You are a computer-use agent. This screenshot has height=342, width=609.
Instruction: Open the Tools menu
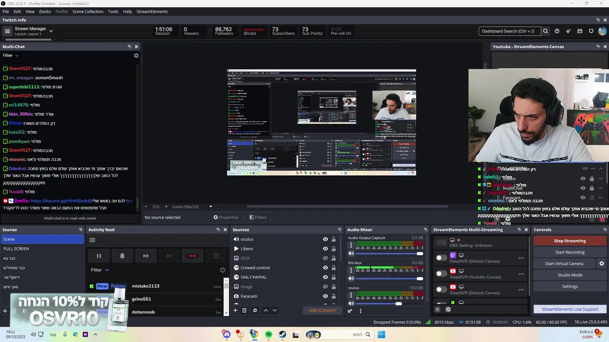click(113, 11)
